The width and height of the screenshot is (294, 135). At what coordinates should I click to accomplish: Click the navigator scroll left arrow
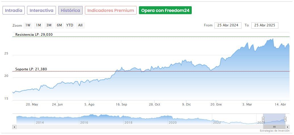click(14, 127)
